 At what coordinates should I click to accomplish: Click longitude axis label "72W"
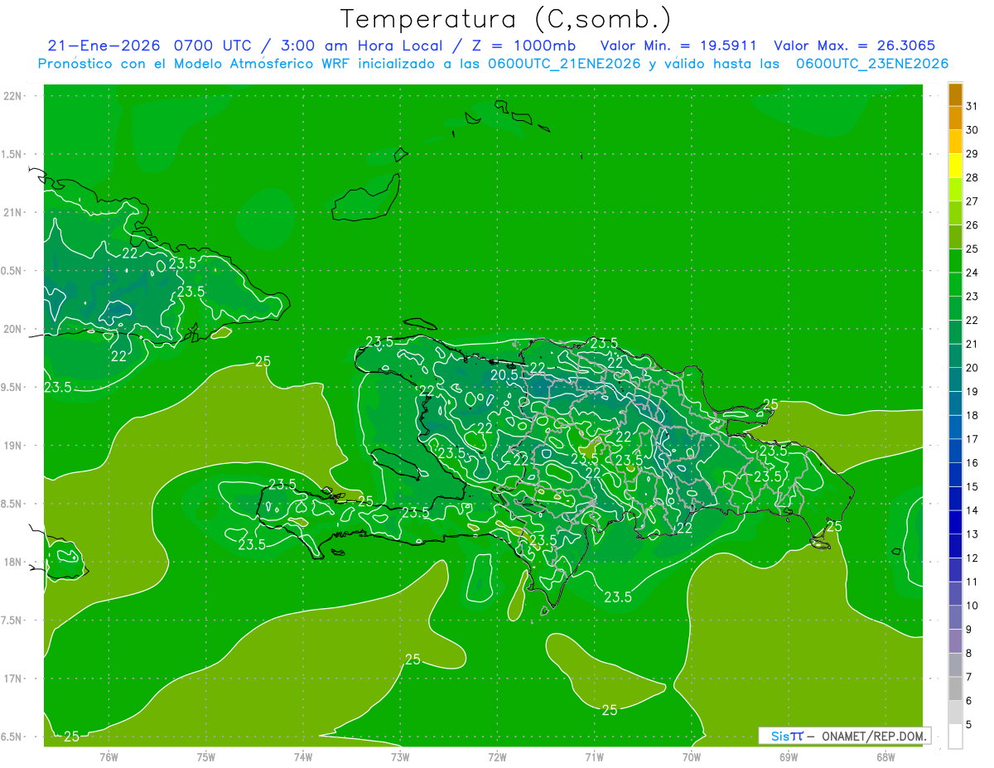(497, 756)
